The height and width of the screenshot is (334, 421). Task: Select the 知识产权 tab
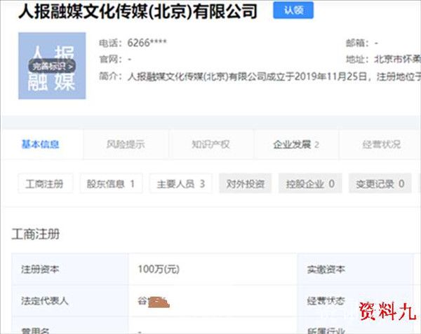(x=210, y=145)
